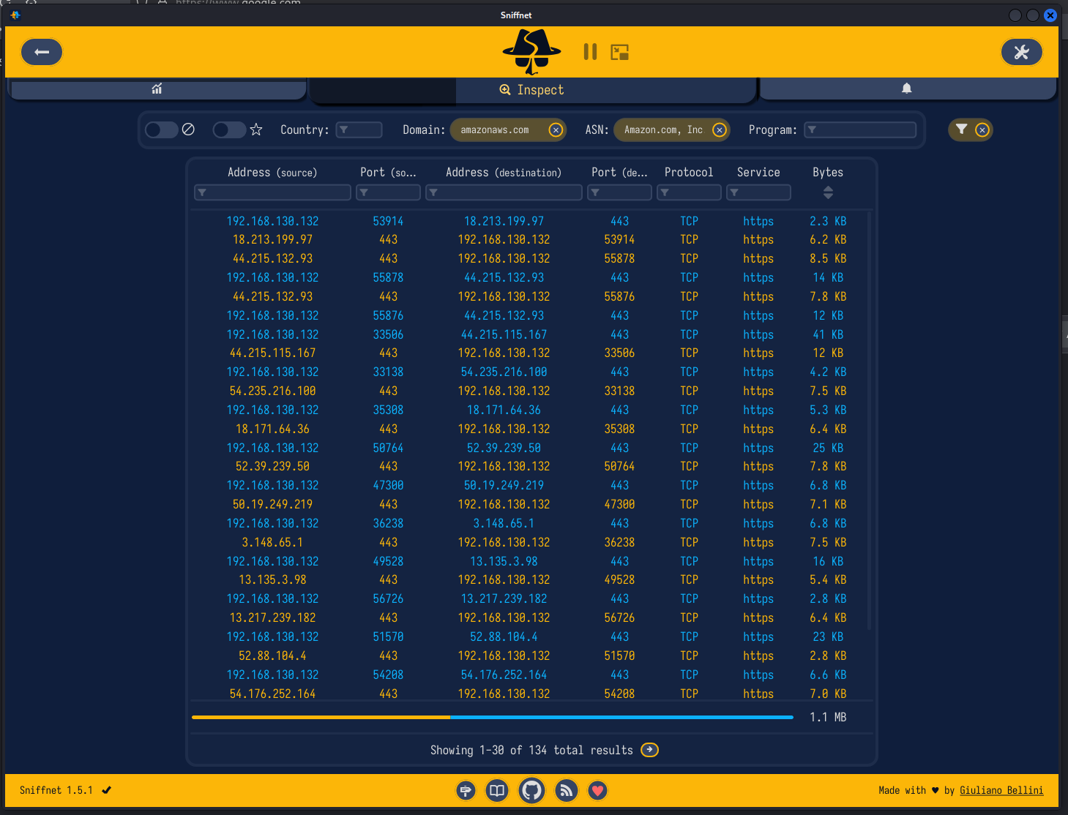Select source address 18.171.64.36

(x=272, y=429)
